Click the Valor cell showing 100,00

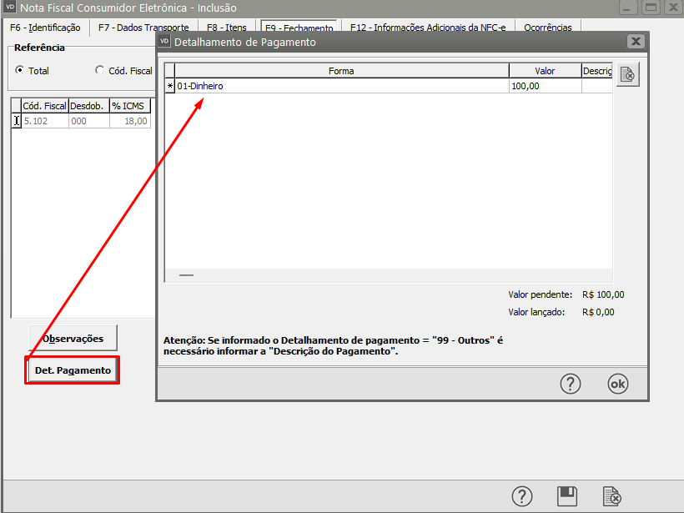(x=544, y=86)
